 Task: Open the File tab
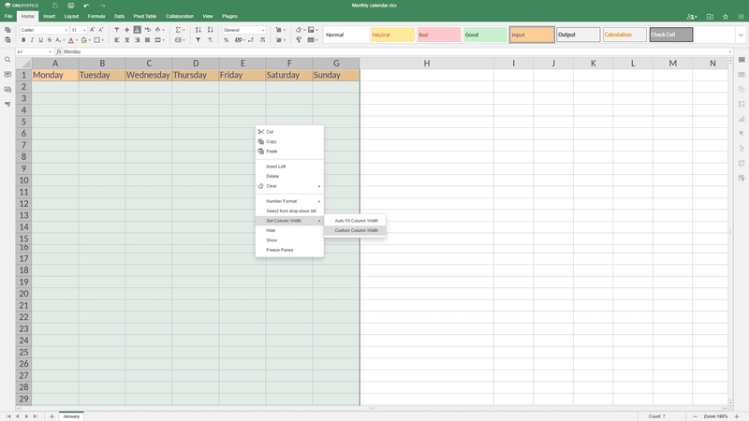tap(8, 16)
